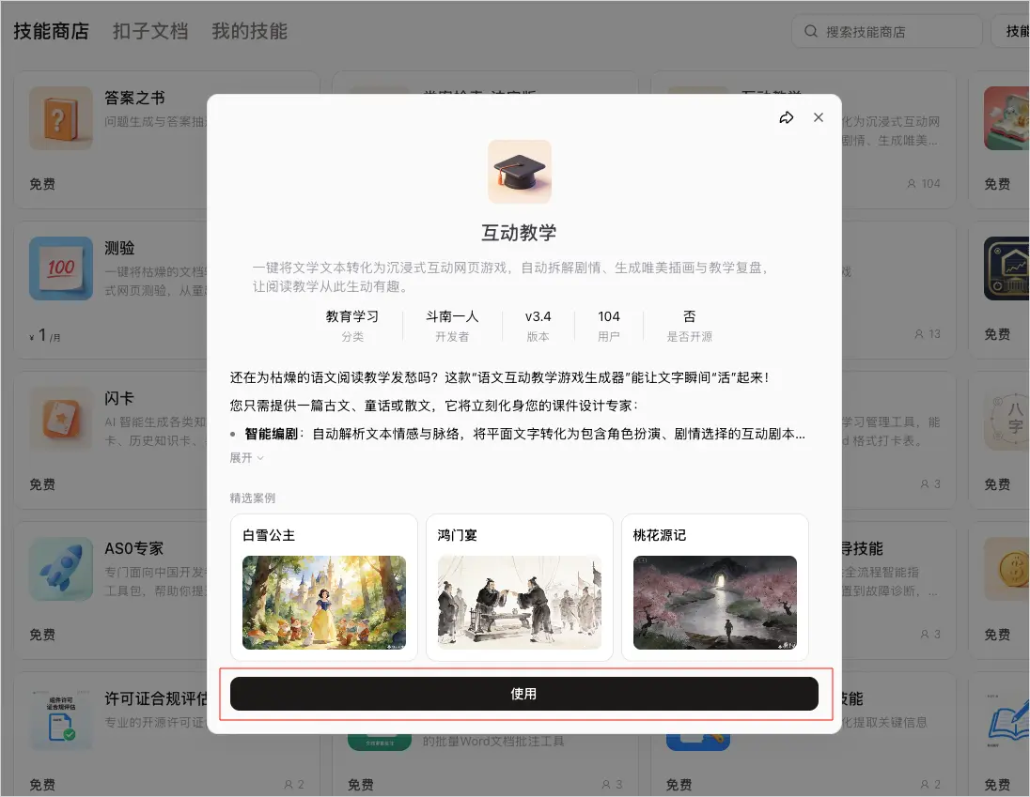The width and height of the screenshot is (1030, 797).
Task: Select the ASO专家 card title
Action: 134,548
